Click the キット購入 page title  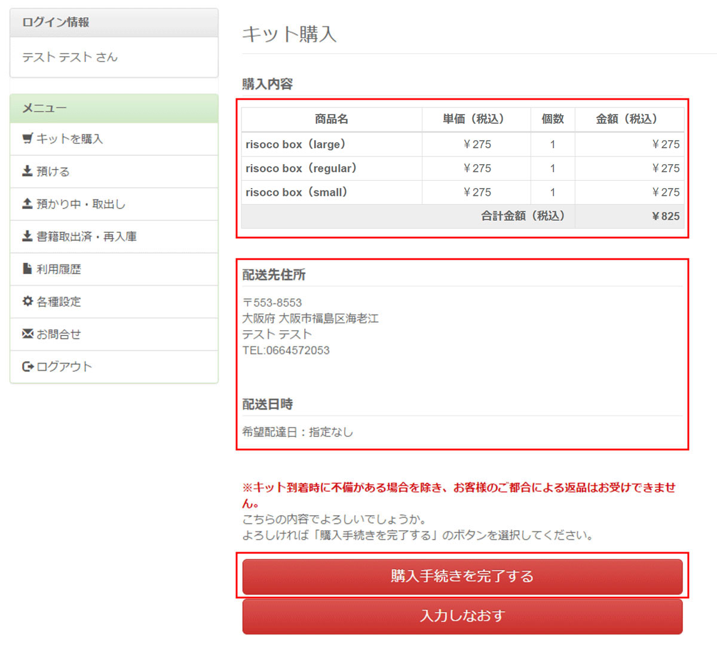[289, 34]
